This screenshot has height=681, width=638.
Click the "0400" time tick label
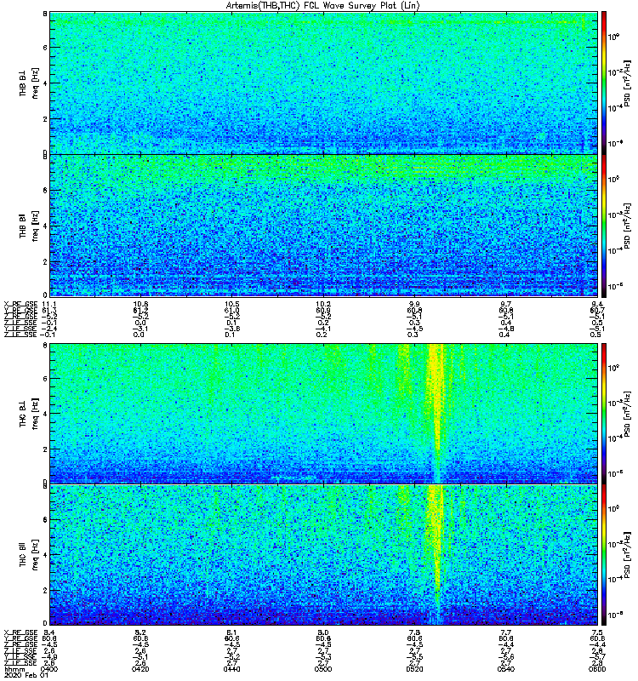(x=49, y=669)
